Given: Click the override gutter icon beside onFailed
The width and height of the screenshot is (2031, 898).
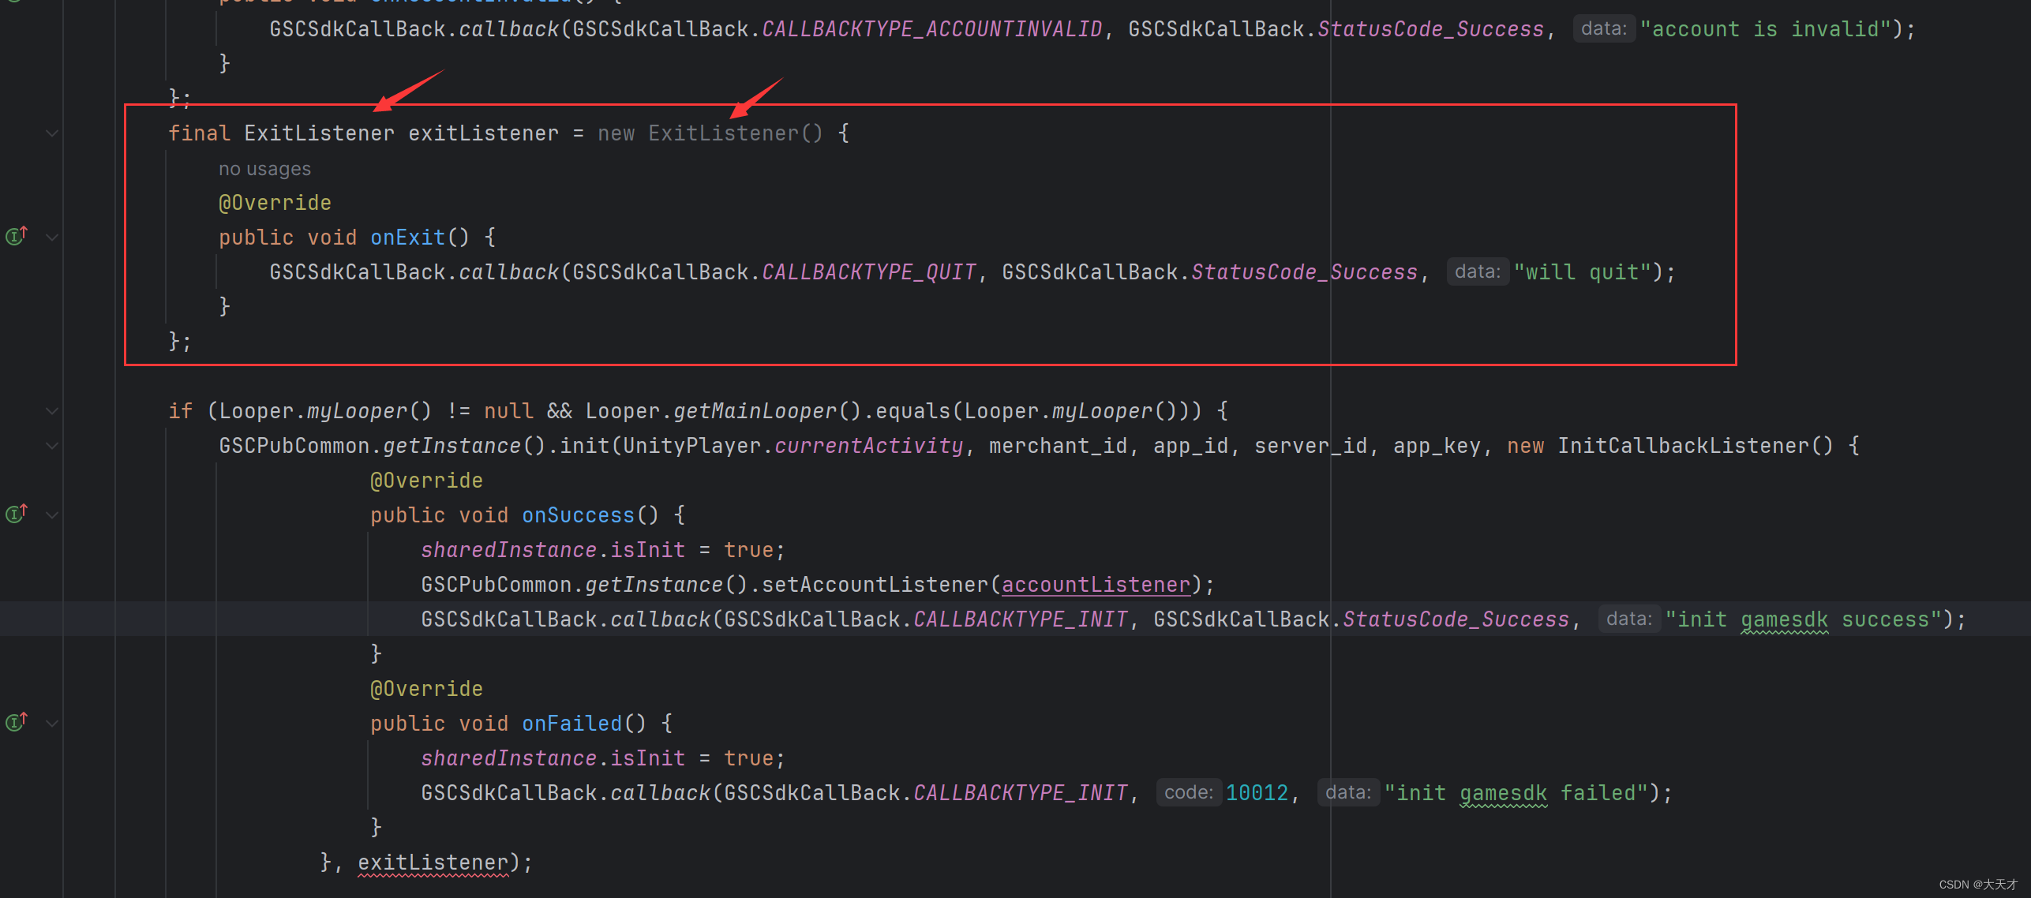Looking at the screenshot, I should pos(17,721).
